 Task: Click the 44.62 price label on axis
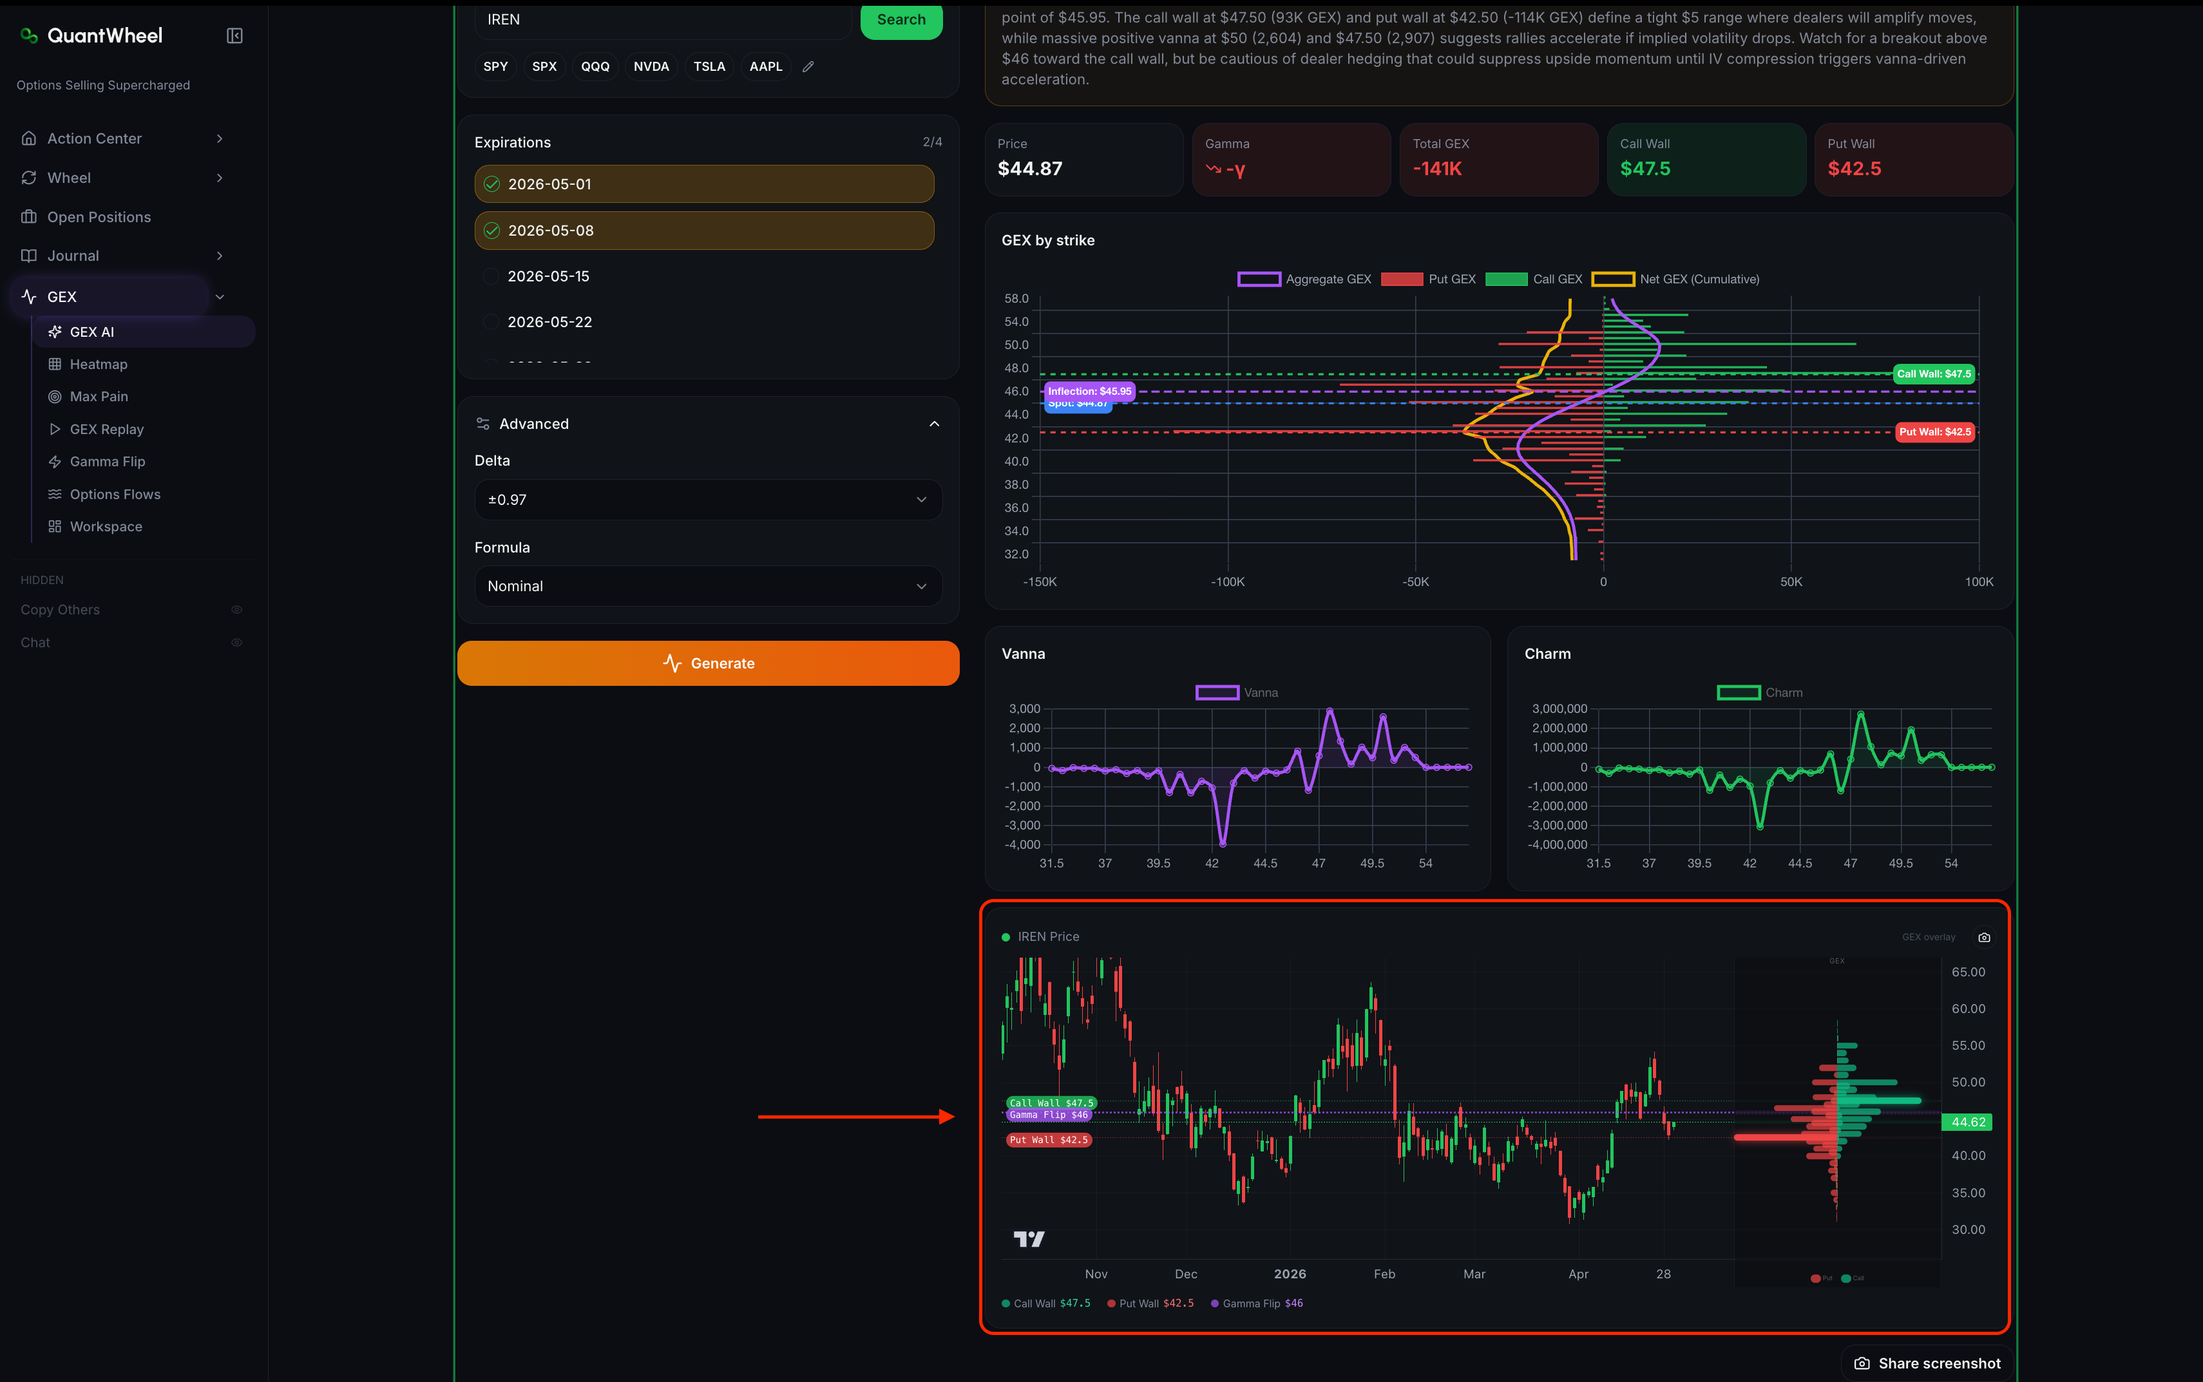click(x=1967, y=1122)
